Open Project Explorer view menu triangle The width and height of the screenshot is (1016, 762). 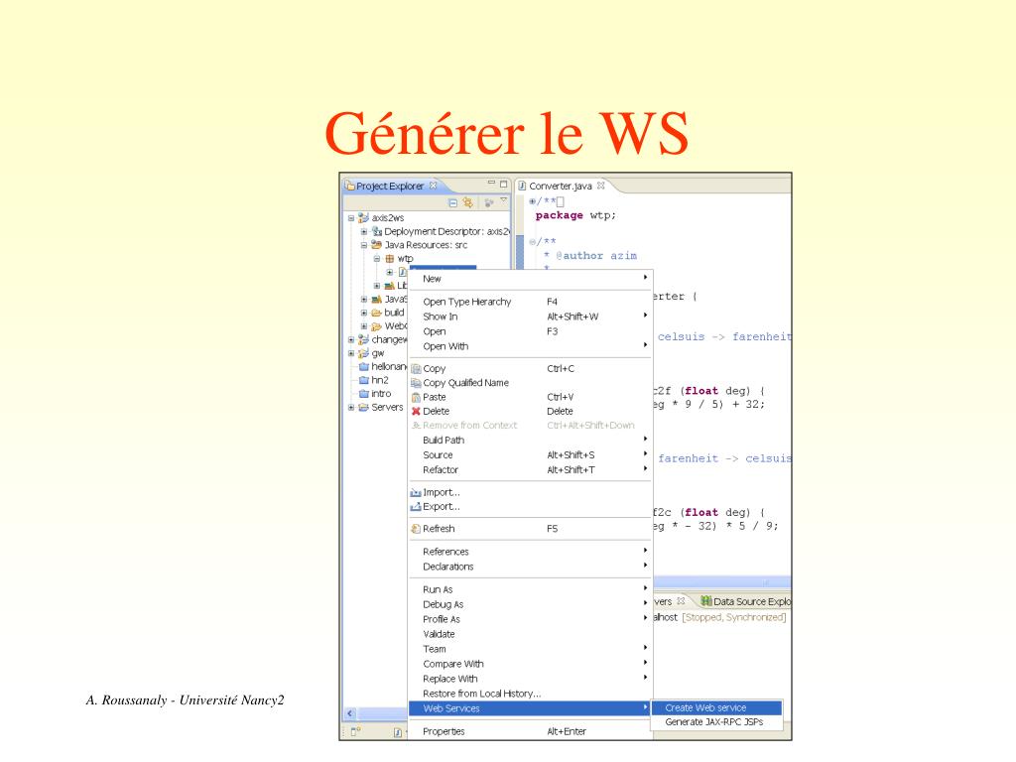click(x=503, y=200)
